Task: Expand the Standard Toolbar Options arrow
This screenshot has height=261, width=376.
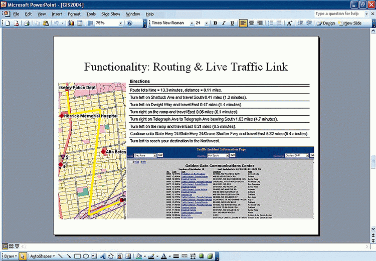Action: (144, 23)
